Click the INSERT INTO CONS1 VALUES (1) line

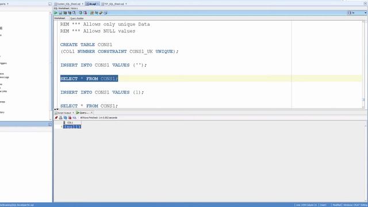102,92
